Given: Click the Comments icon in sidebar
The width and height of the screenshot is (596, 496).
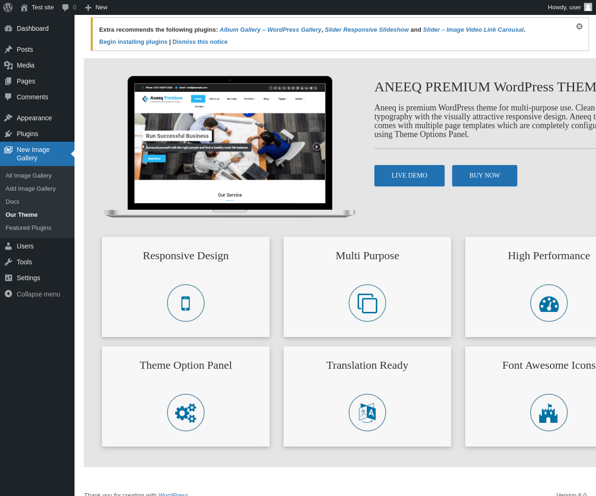Looking at the screenshot, I should pos(8,97).
